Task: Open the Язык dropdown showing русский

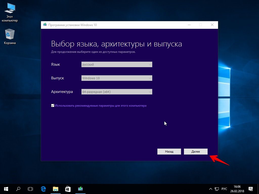Action: coord(117,64)
